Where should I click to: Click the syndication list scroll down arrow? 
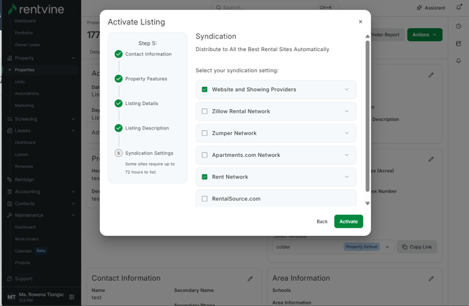coord(367,203)
